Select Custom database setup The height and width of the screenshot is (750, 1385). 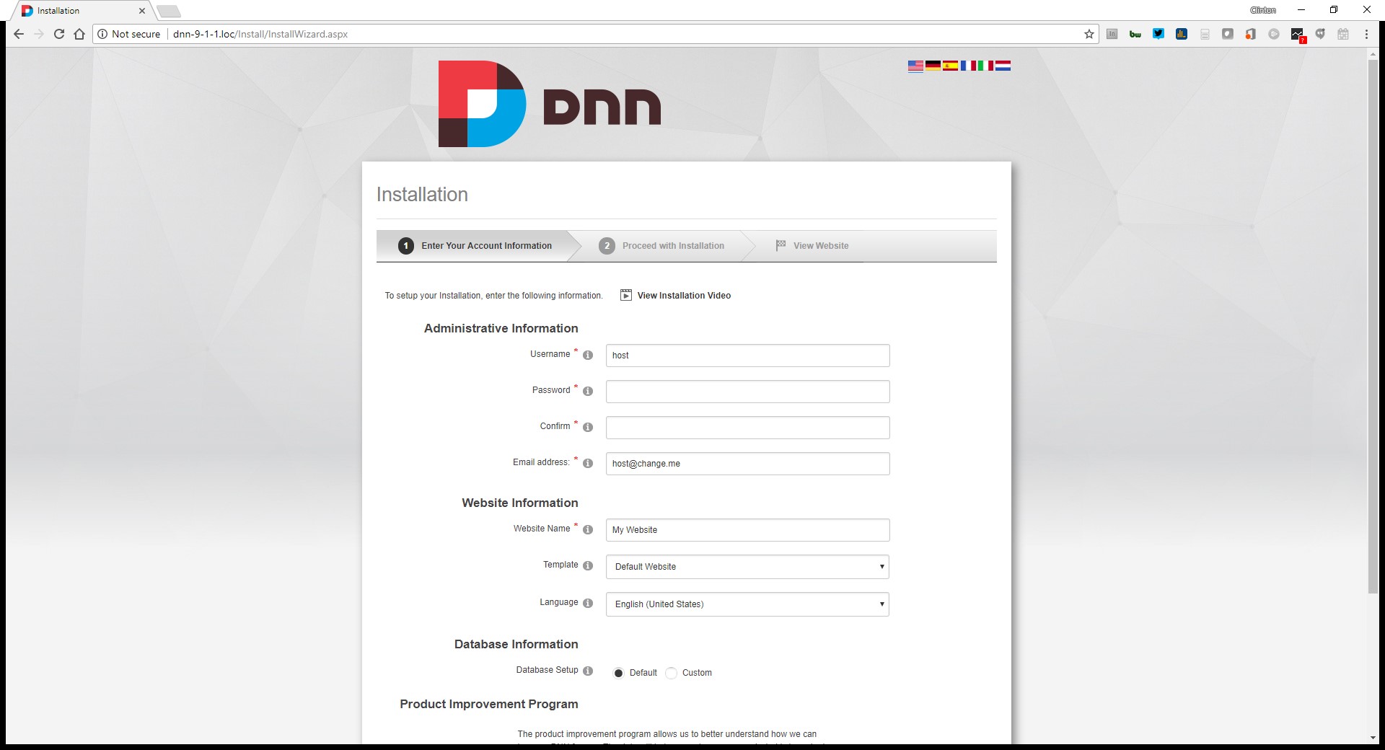671,673
